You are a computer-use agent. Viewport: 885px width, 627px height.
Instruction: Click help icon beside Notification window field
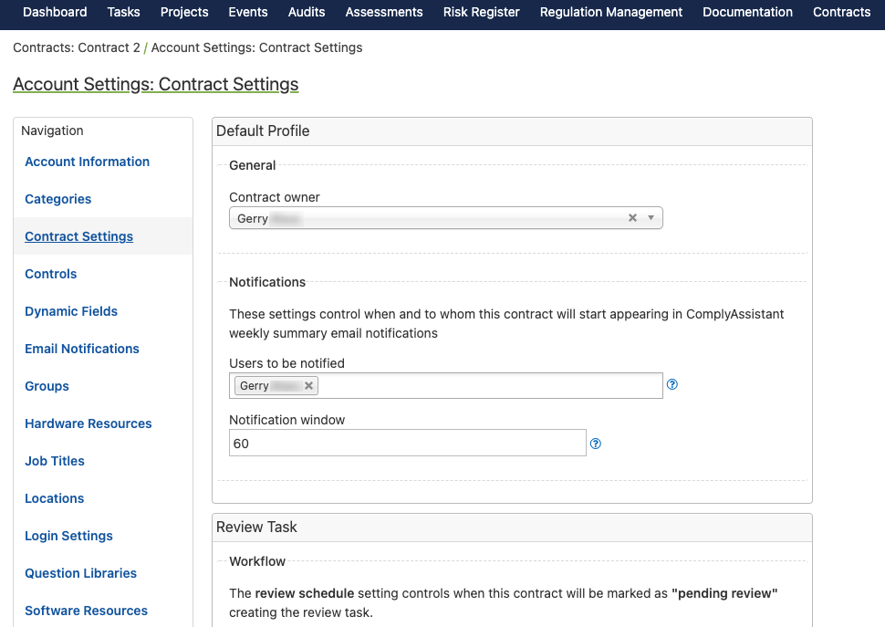pyautogui.click(x=596, y=444)
